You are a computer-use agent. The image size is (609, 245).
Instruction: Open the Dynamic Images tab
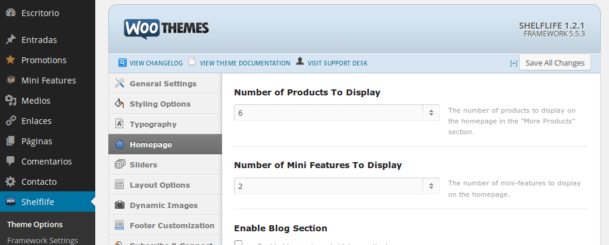pyautogui.click(x=165, y=205)
